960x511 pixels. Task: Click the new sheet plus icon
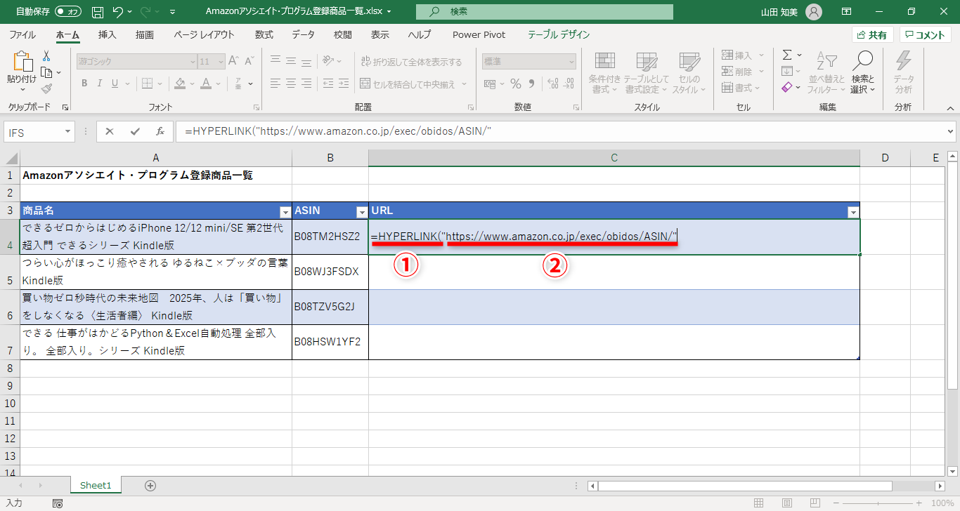pos(150,485)
